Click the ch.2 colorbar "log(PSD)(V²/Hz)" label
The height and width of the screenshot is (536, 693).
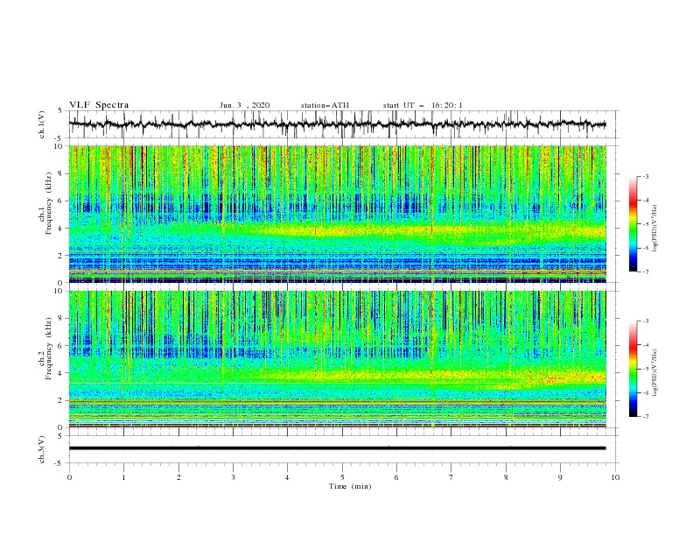[655, 373]
